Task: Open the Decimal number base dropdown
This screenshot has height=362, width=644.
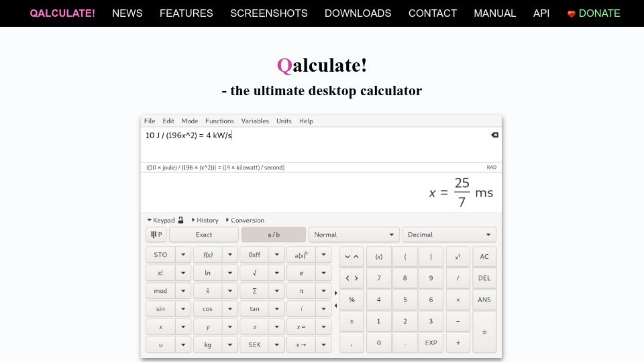Action: click(x=449, y=235)
